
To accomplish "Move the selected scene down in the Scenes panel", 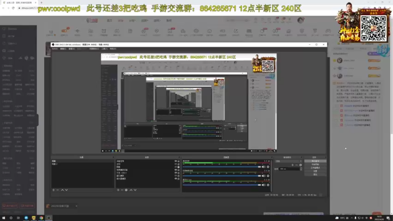I will click(x=66, y=190).
